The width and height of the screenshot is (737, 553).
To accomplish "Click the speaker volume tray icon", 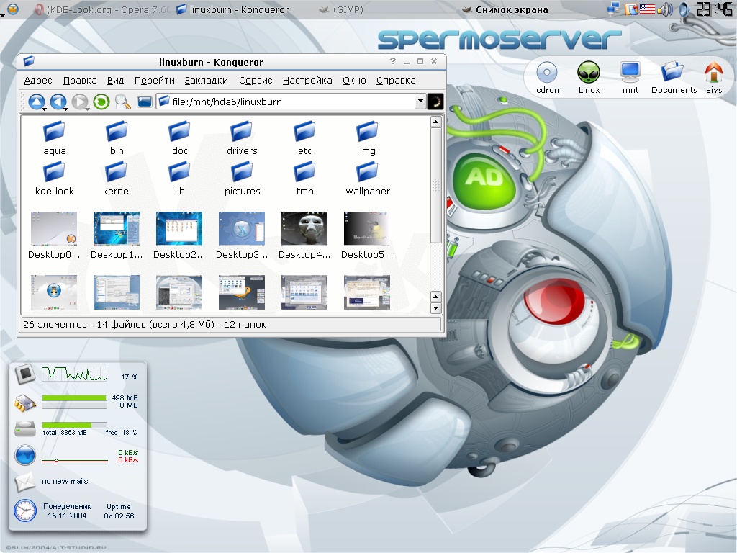I will [x=664, y=9].
